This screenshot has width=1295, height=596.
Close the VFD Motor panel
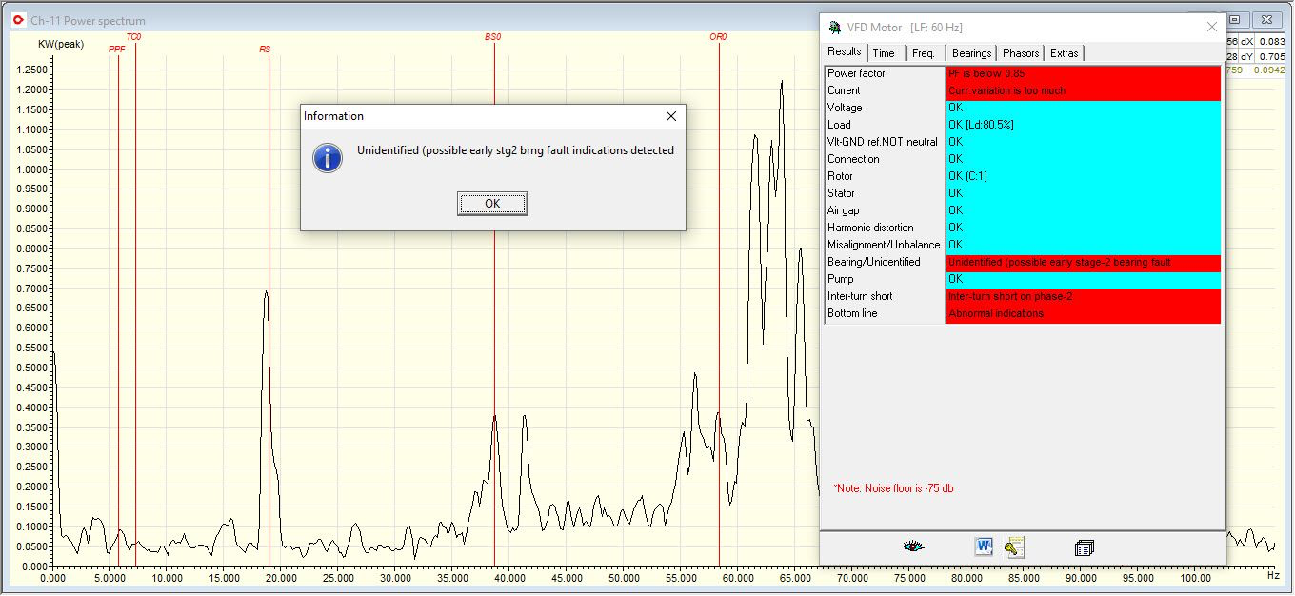(x=1211, y=27)
